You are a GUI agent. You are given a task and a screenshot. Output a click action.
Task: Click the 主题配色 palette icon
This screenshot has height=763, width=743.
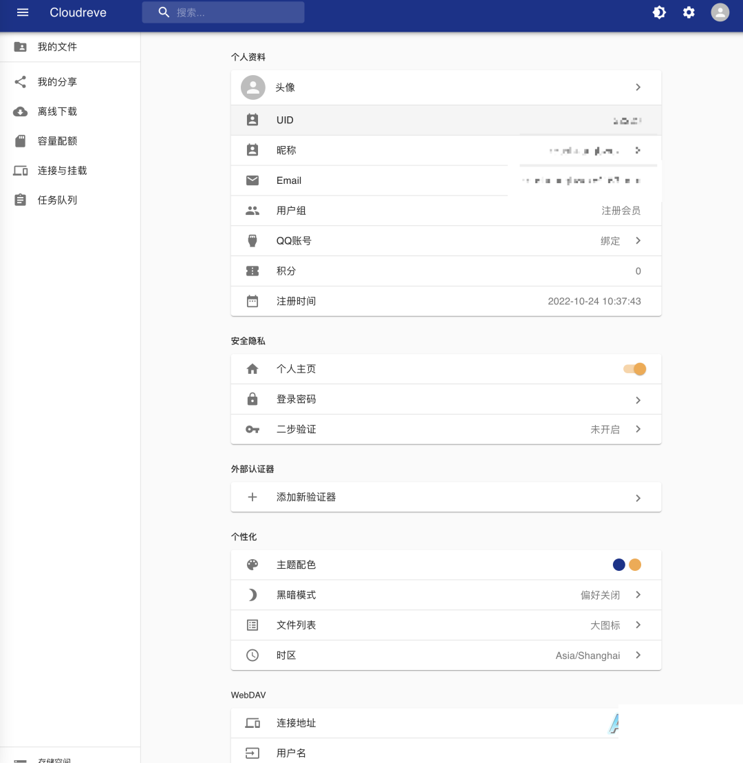[x=252, y=565]
